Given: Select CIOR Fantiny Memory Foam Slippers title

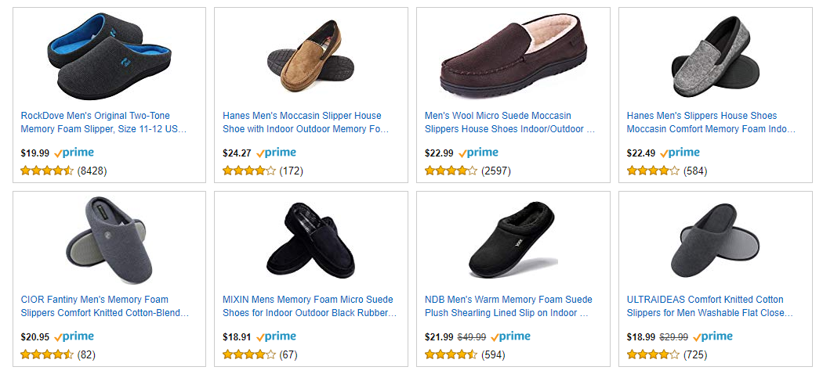Looking at the screenshot, I should point(105,306).
